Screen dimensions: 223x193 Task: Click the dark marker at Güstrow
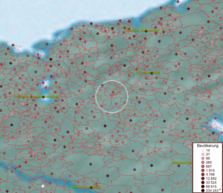coord(152,73)
